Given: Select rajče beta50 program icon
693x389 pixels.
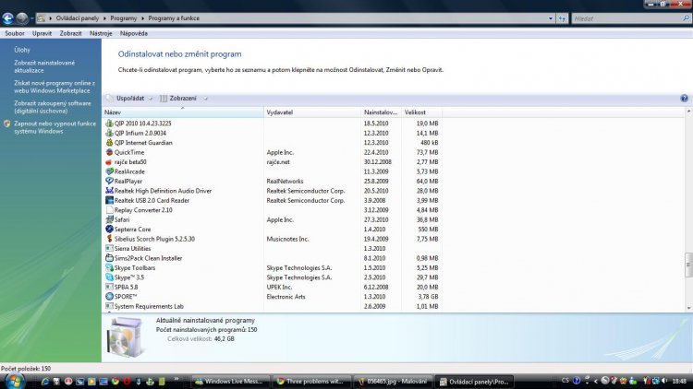Looking at the screenshot, I should point(109,162).
